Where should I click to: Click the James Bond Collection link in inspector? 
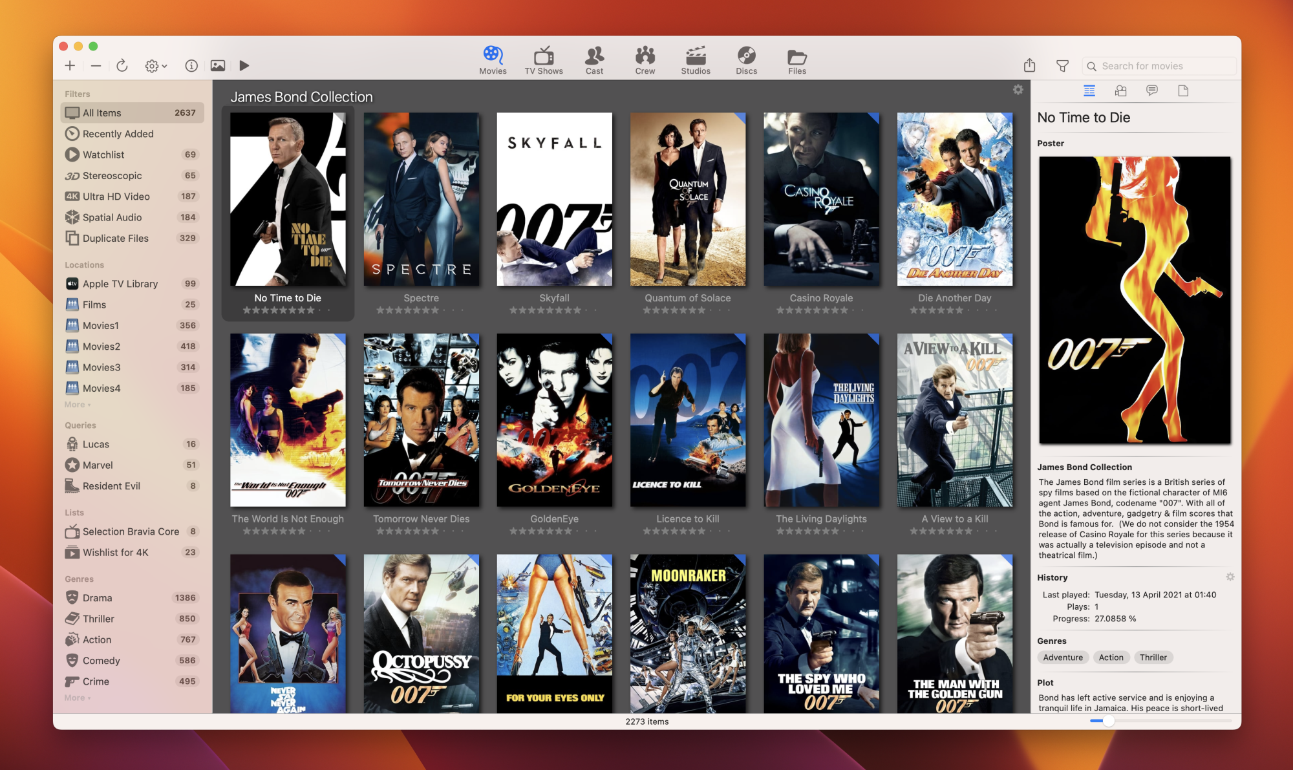[1085, 467]
